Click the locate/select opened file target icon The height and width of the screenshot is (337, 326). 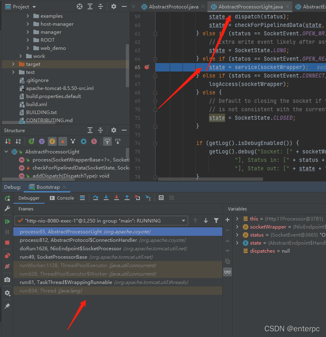80,7
